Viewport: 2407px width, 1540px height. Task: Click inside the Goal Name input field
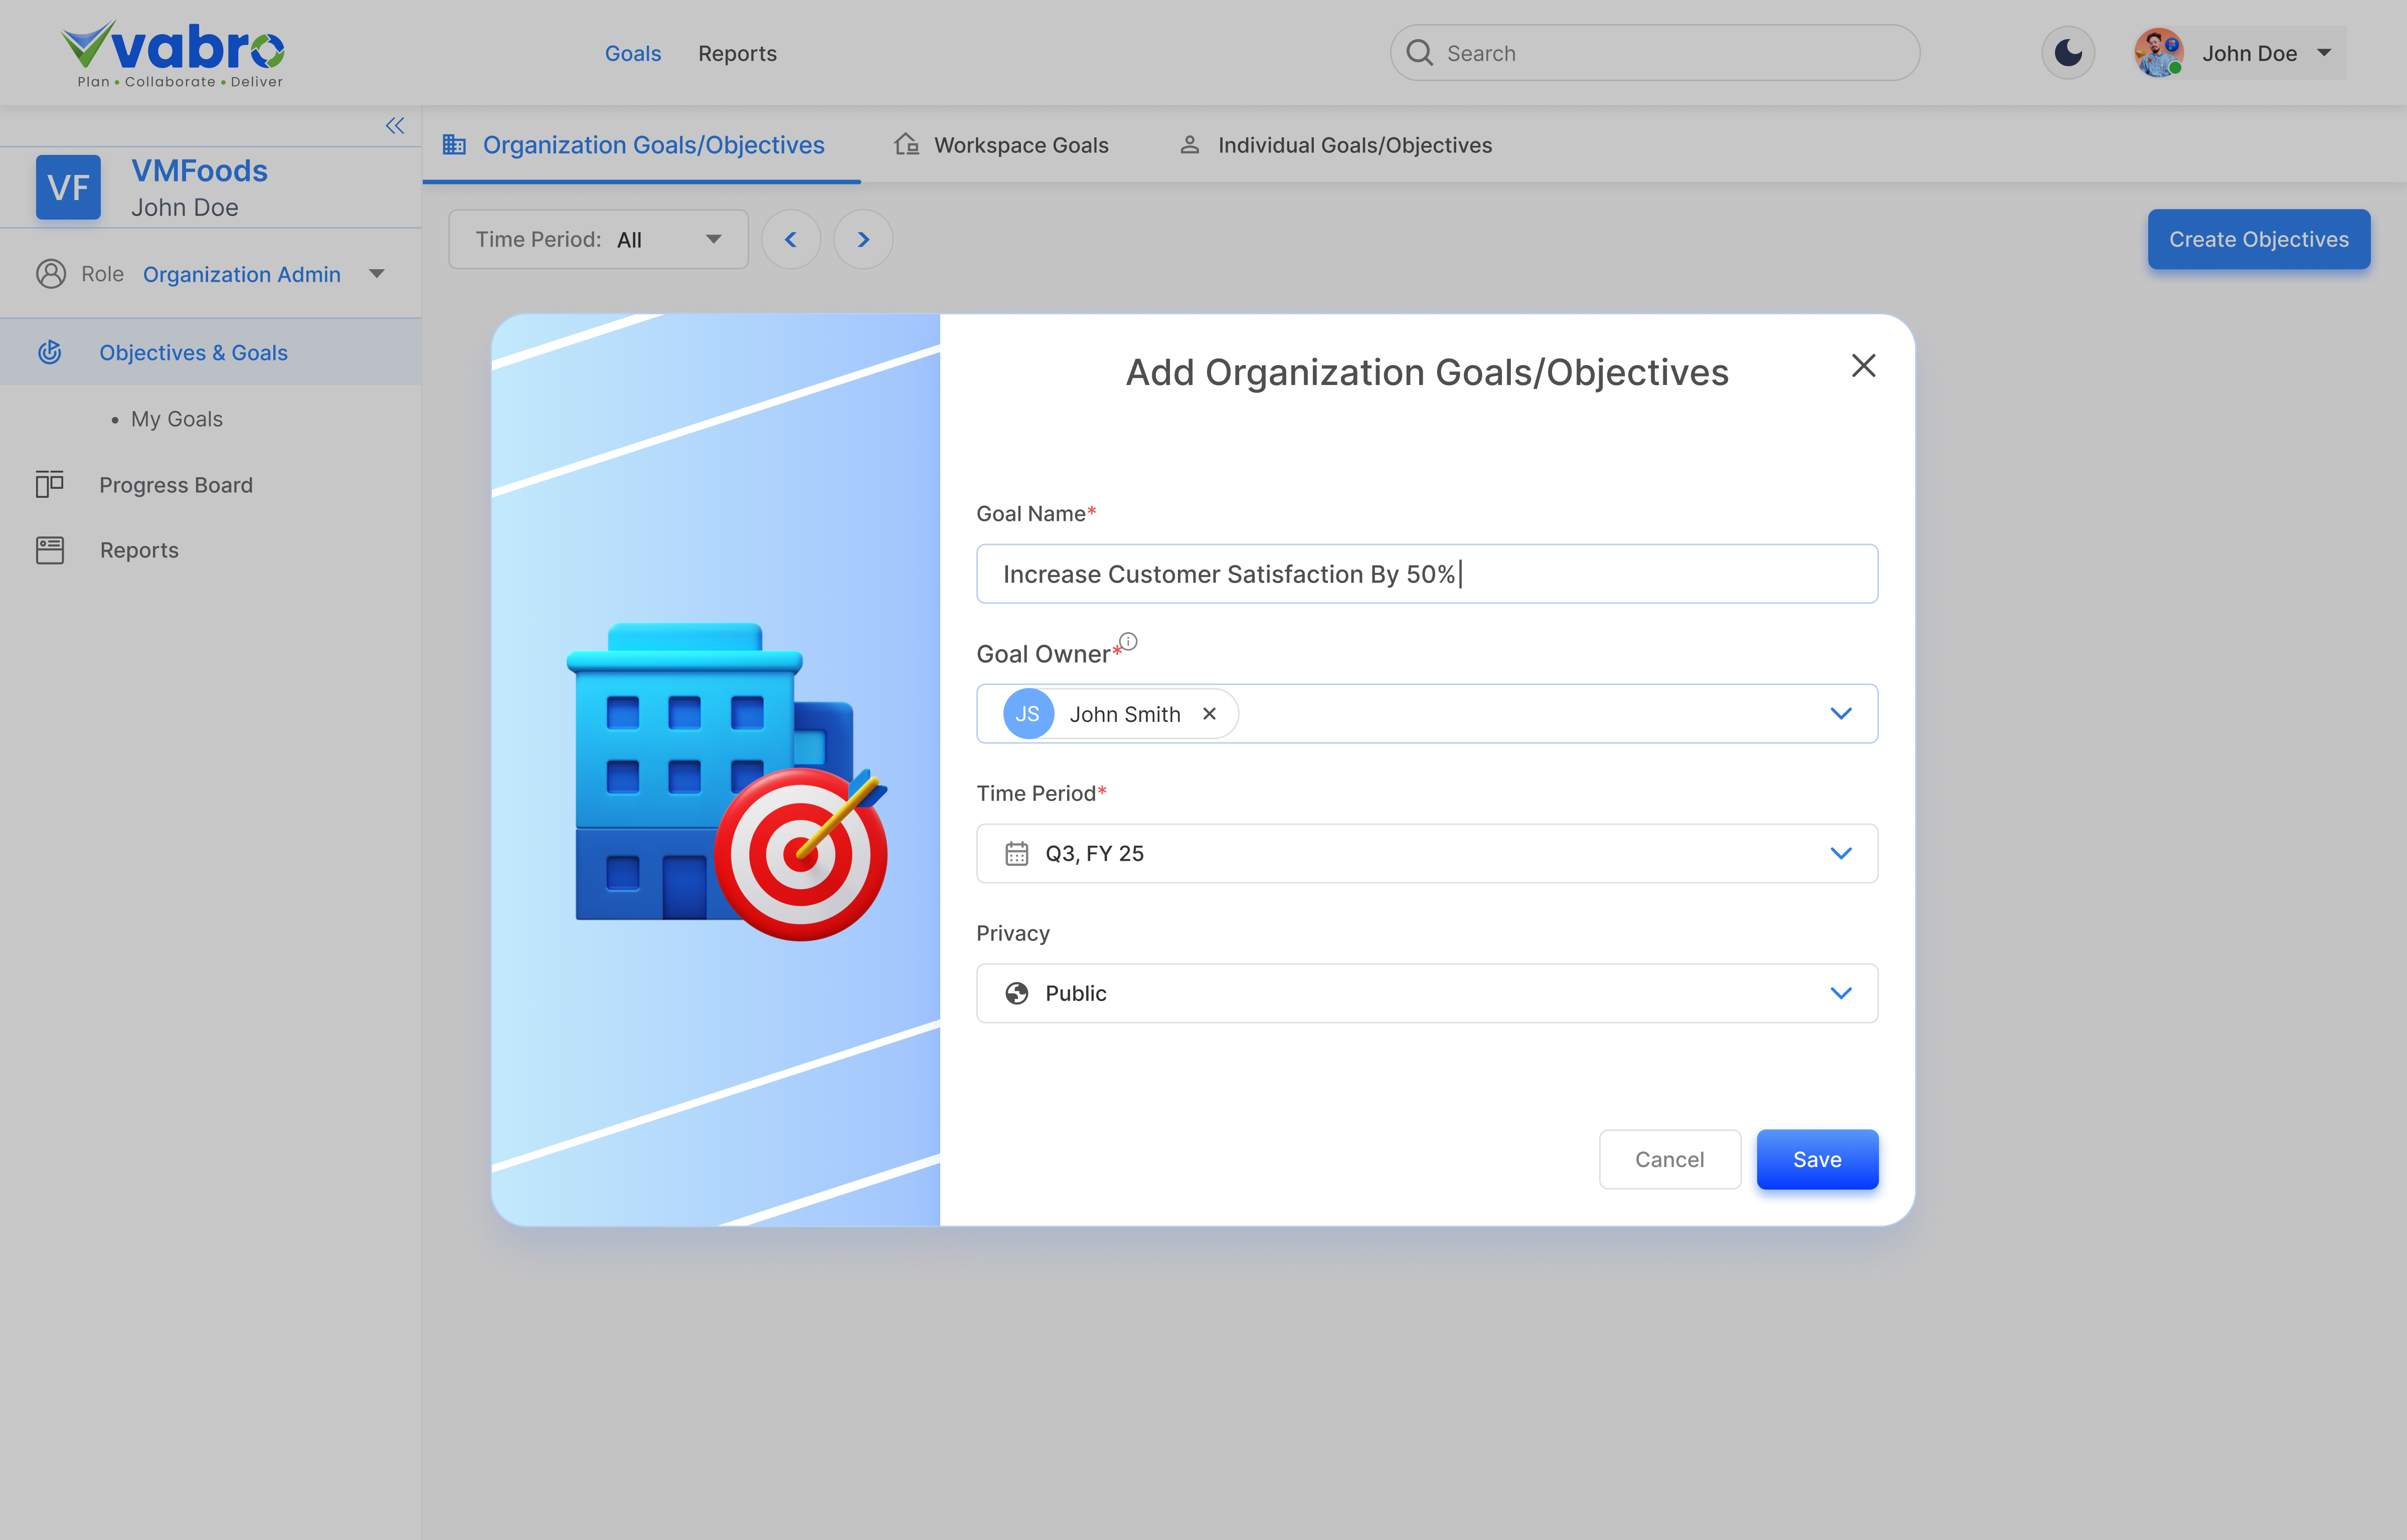[1426, 573]
